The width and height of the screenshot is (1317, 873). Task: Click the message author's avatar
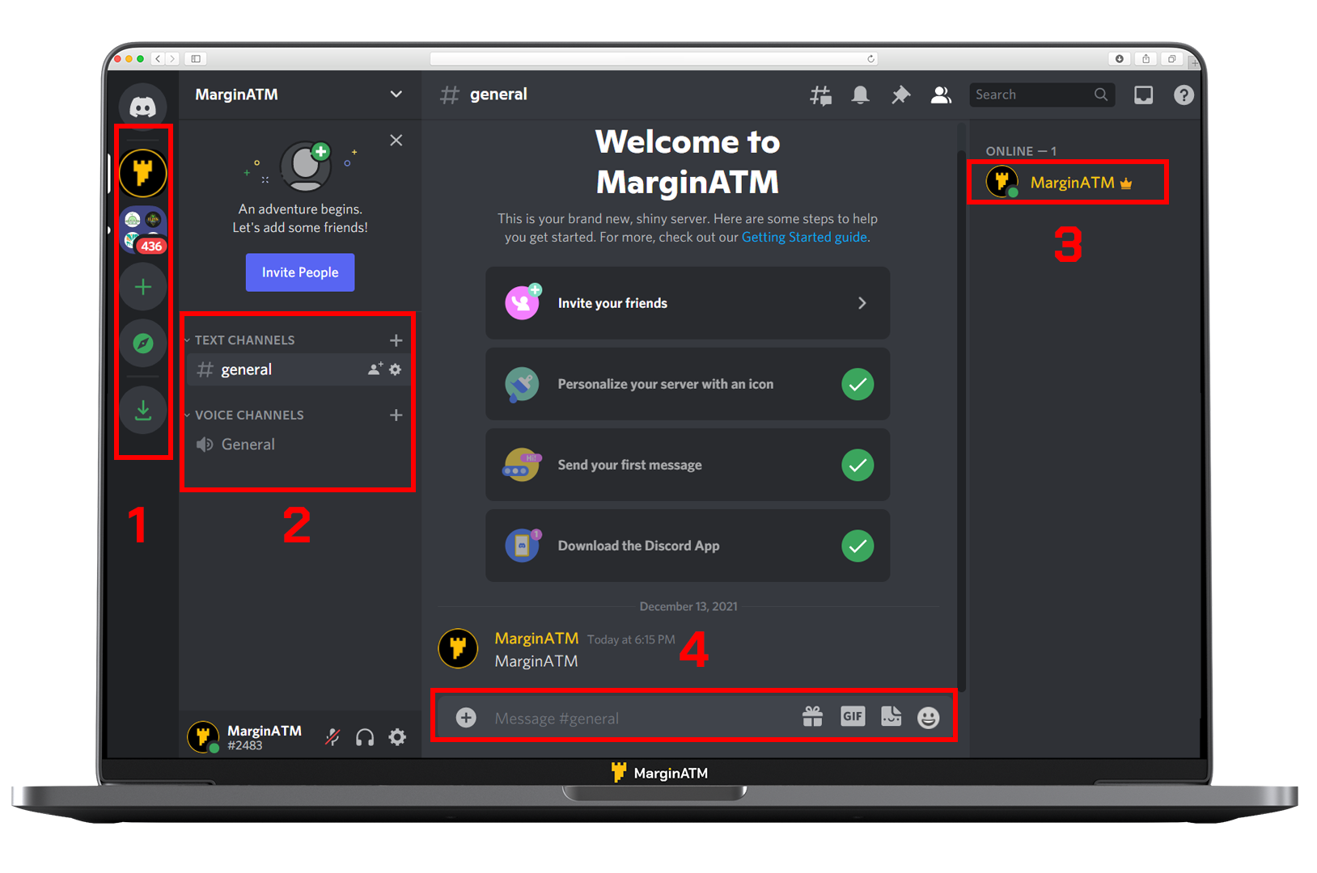pyautogui.click(x=458, y=647)
